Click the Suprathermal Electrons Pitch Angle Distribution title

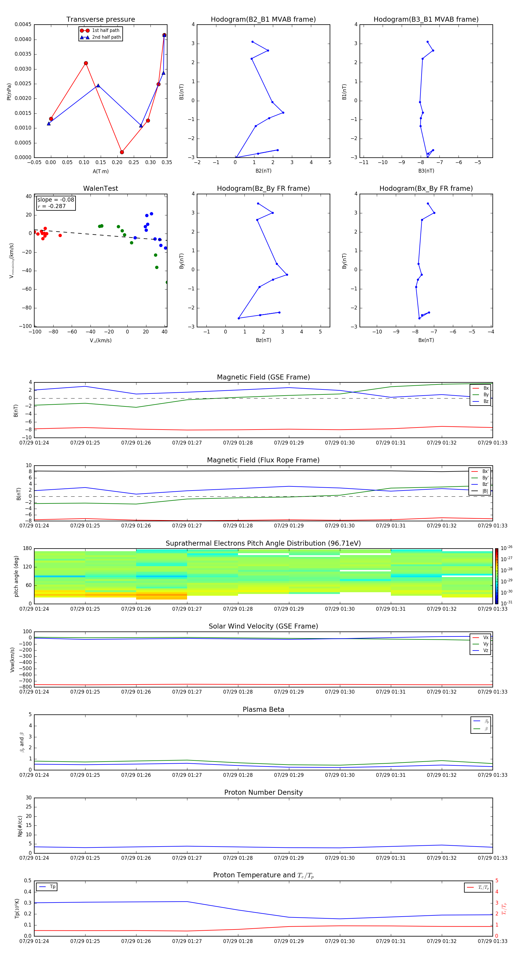[x=263, y=544]
